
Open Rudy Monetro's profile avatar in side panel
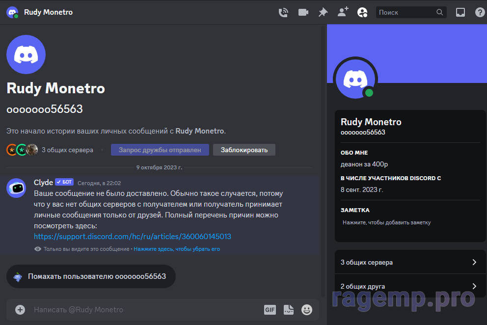pyautogui.click(x=355, y=79)
